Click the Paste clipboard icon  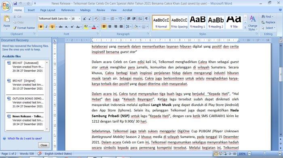(x=7, y=18)
